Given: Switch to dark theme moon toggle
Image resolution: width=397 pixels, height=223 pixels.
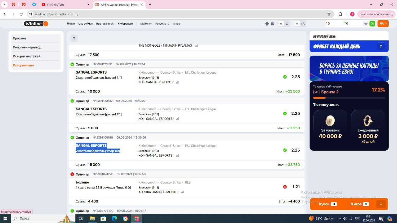Looking at the screenshot, I should (x=287, y=24).
